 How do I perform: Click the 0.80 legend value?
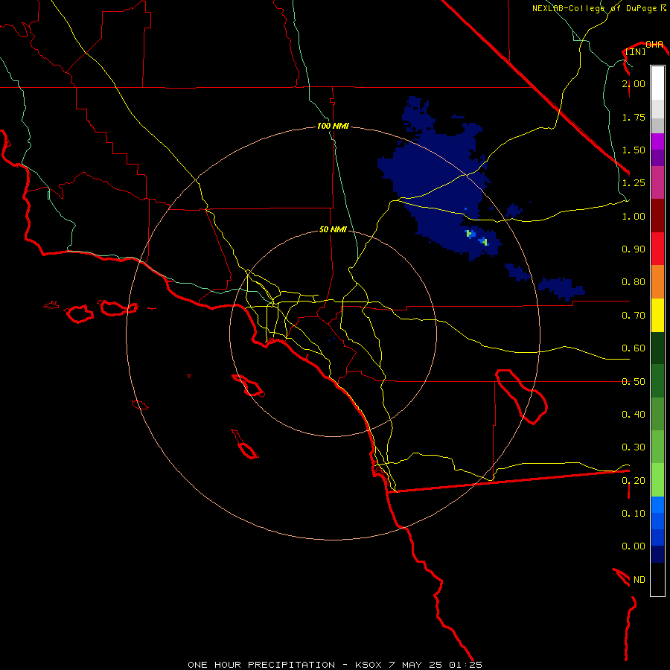(x=634, y=282)
